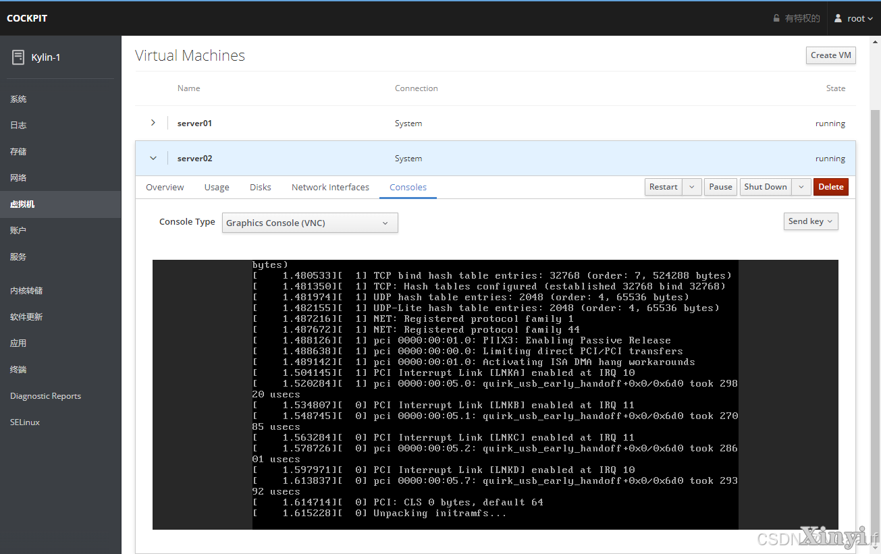This screenshot has width=881, height=554.
Task: Click the 有特权的 privileged indicator
Action: [797, 18]
